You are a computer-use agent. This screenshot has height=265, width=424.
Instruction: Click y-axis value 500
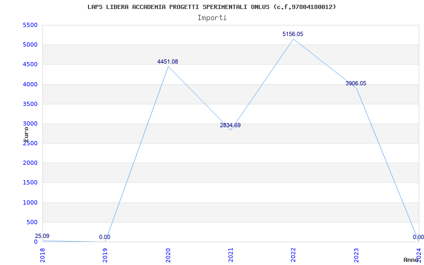[x=32, y=222]
